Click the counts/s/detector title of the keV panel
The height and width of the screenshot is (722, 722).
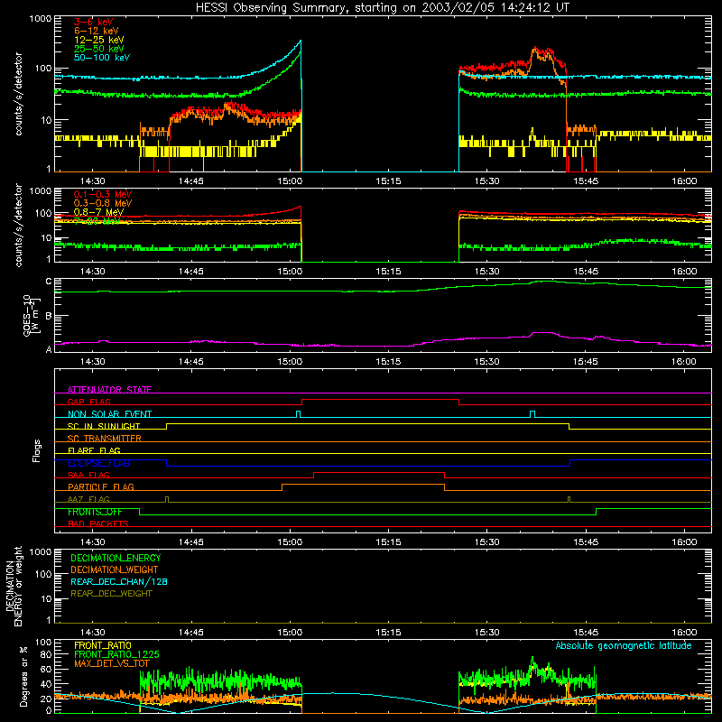tap(18, 94)
